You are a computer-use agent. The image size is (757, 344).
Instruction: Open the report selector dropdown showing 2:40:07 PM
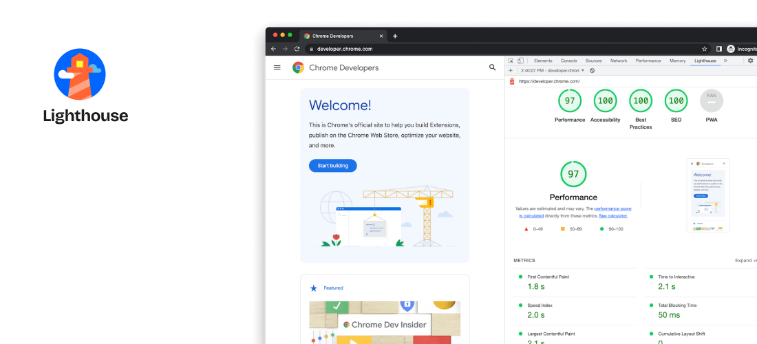[553, 70]
